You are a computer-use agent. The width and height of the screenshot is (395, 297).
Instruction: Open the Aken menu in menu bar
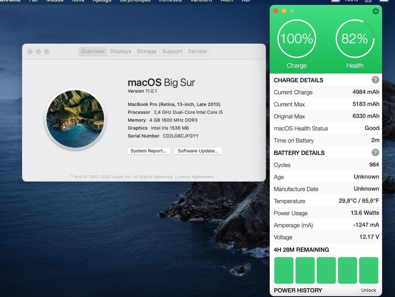[x=227, y=1]
